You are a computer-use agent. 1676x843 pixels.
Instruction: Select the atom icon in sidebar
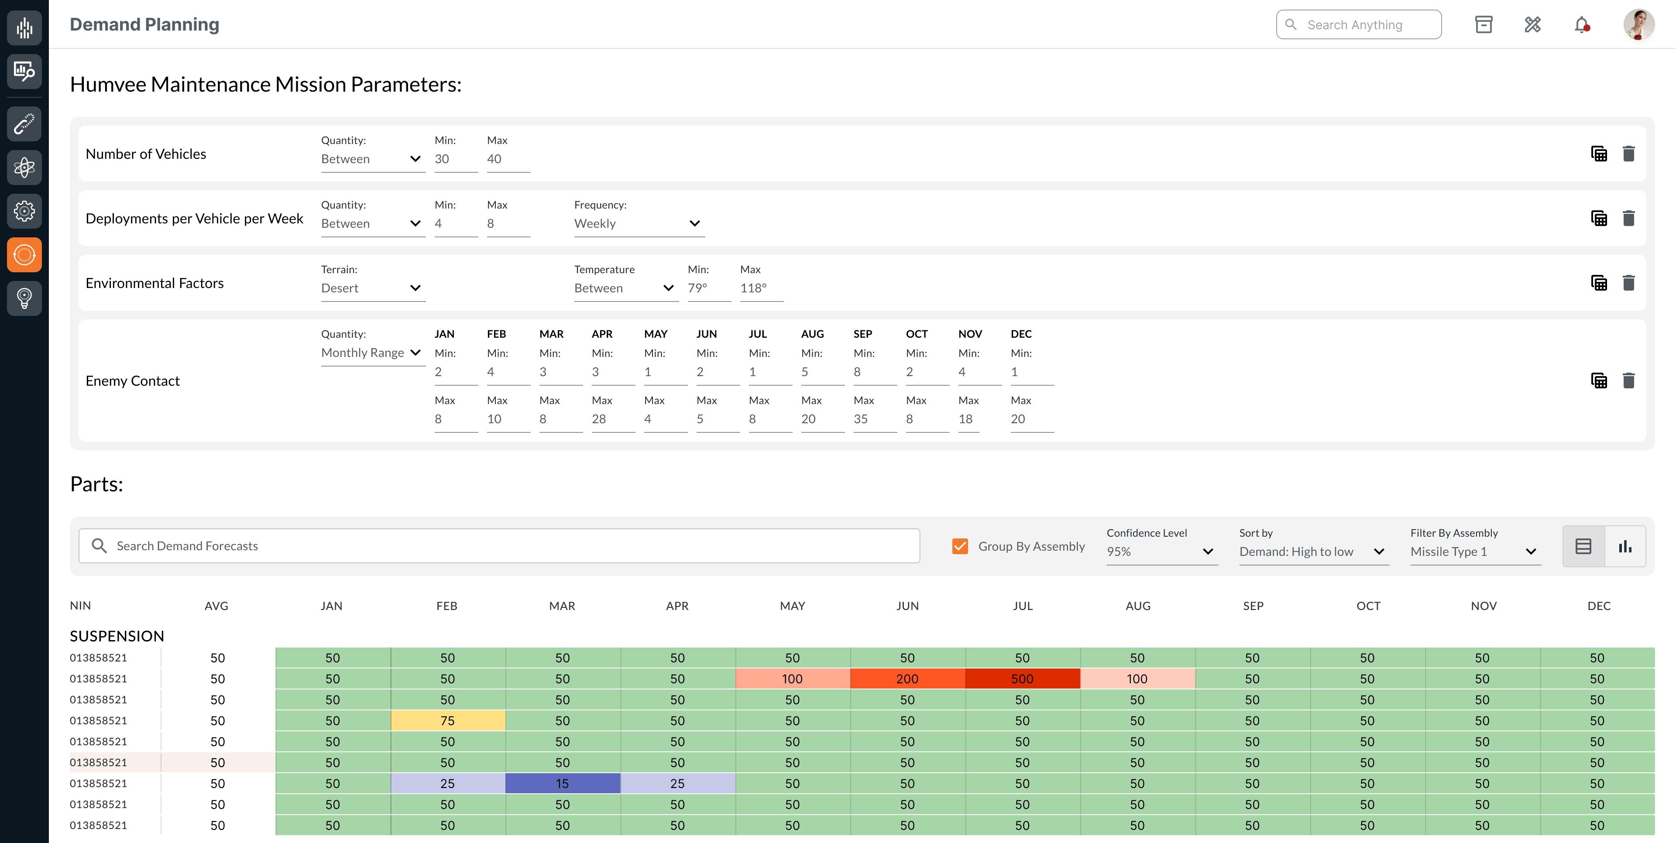click(x=24, y=167)
